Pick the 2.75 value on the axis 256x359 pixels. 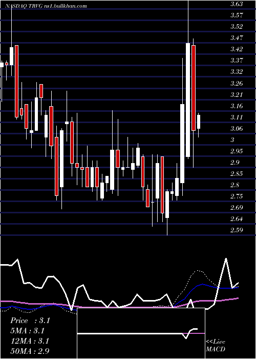237,196
